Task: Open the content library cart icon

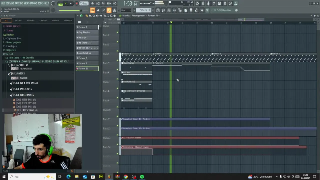Action: 207,10
